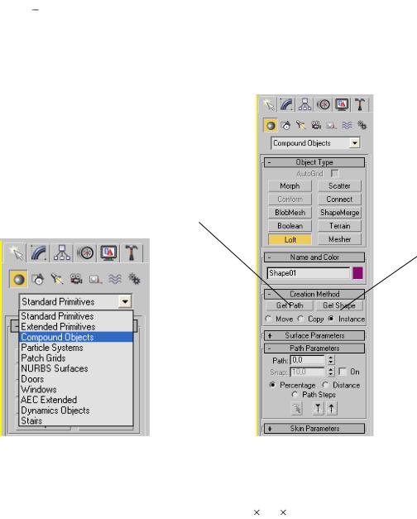This screenshot has height=519, width=417.
Task: Select Space Warps icon in Compound Objects panel
Action: coord(347,126)
